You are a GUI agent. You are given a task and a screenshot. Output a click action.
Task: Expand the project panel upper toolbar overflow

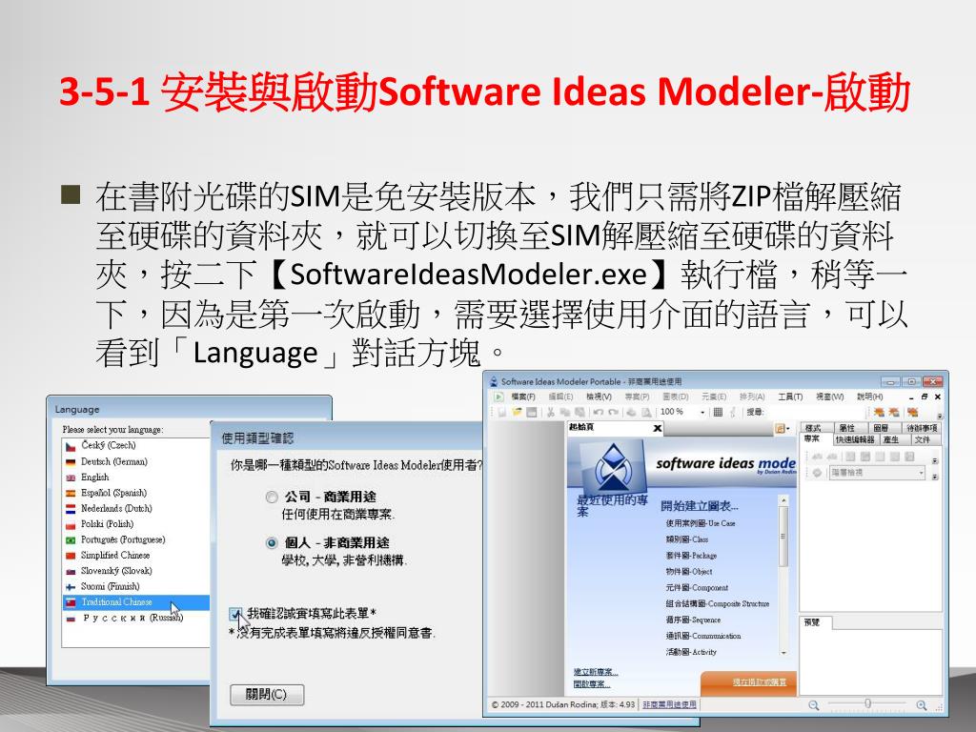pyautogui.click(x=934, y=460)
